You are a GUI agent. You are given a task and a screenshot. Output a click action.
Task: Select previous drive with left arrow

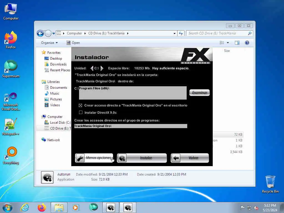tap(92, 68)
